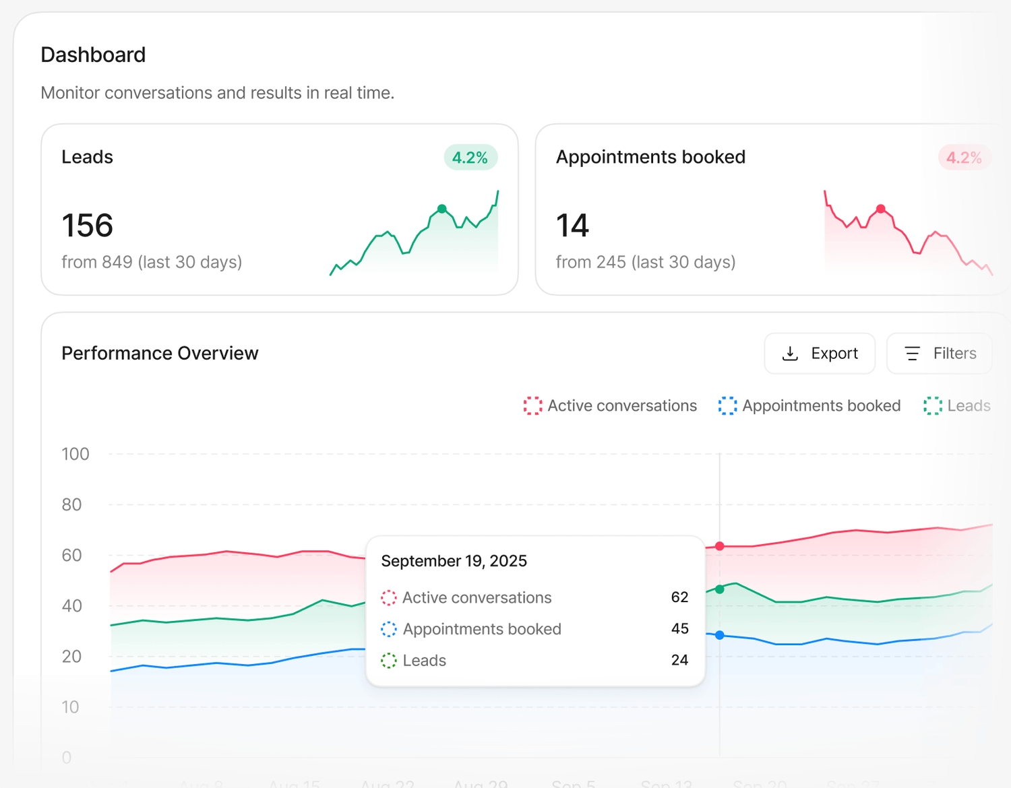
Task: Click the Appointments booked value 14
Action: (573, 226)
